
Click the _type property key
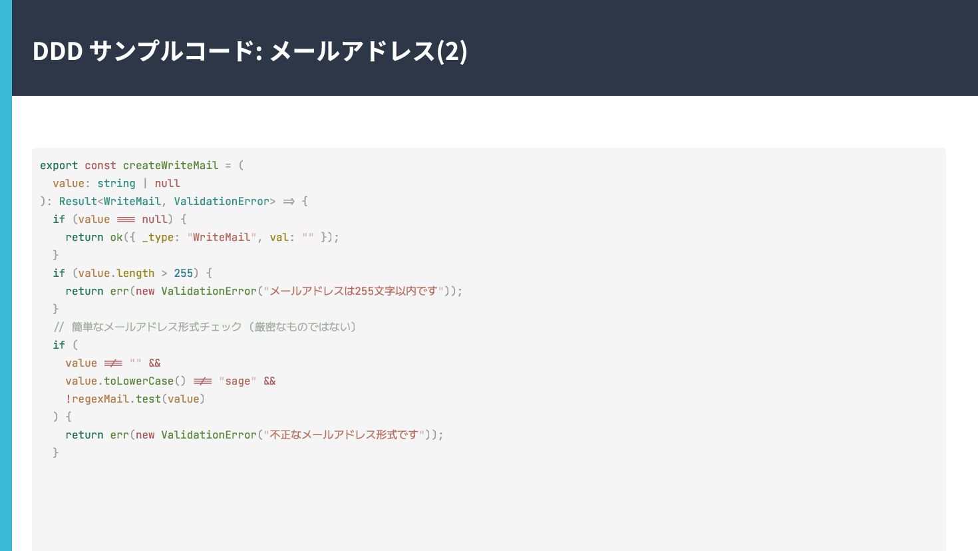coord(158,237)
